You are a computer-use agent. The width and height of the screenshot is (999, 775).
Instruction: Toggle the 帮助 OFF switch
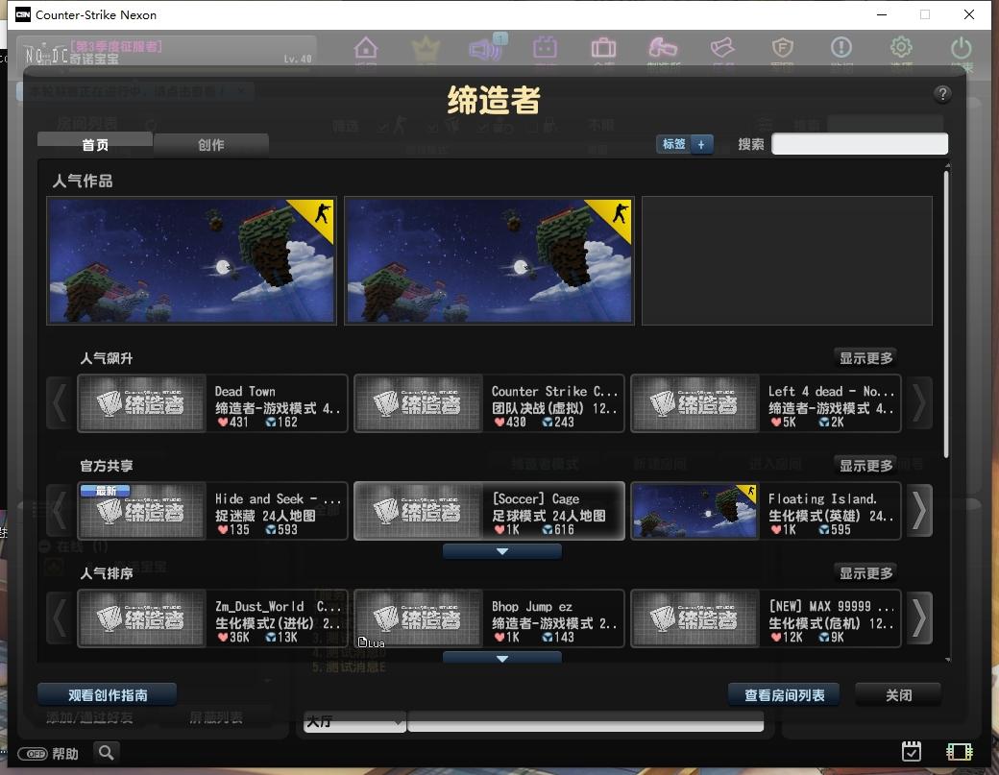[x=33, y=754]
